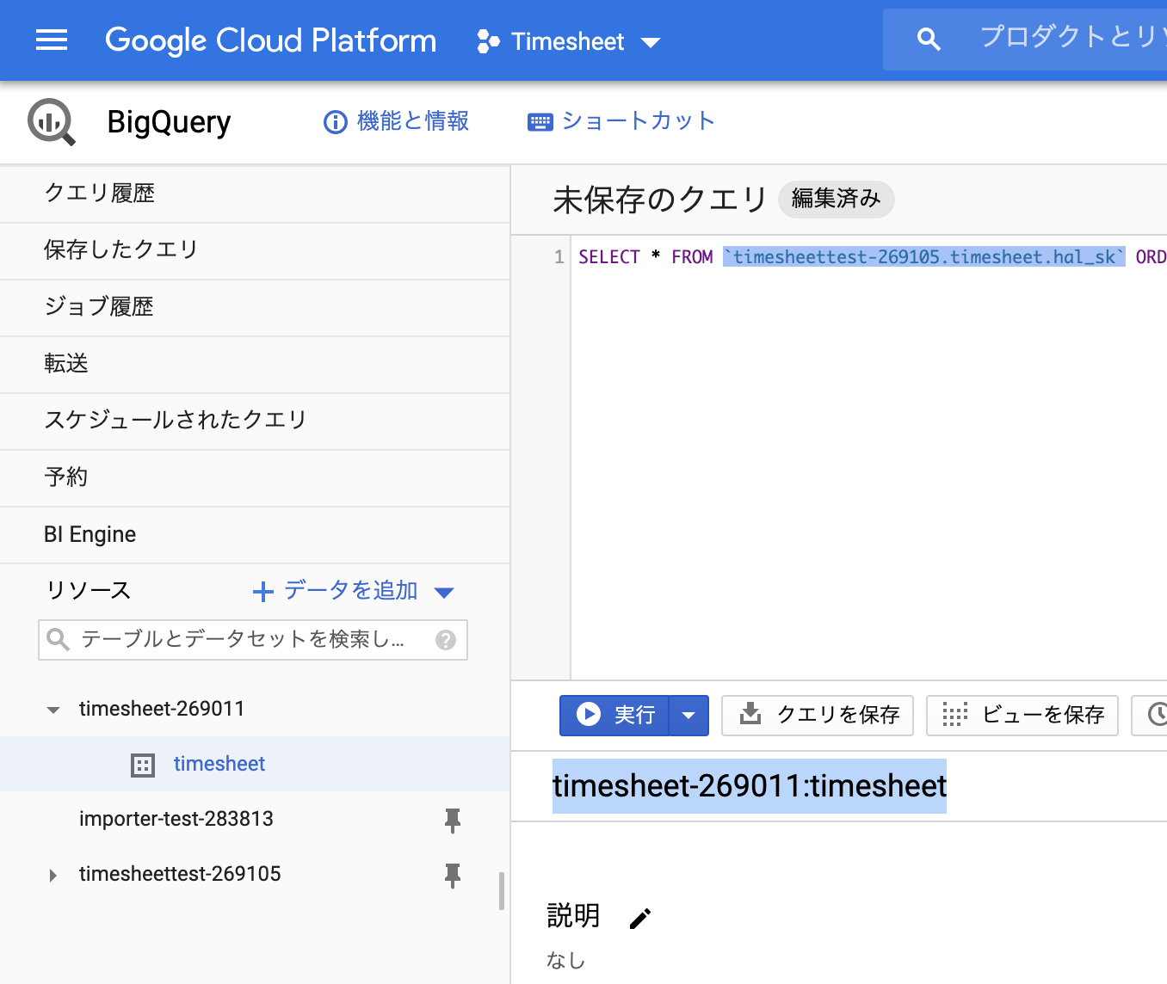Click the clock schedule query icon button
The image size is (1167, 984).
tap(1151, 715)
